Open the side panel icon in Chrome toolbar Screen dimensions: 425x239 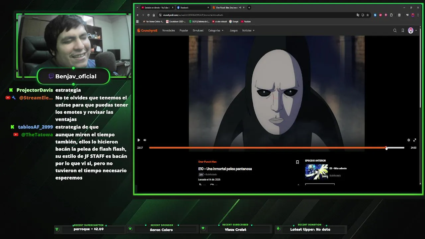[399, 15]
